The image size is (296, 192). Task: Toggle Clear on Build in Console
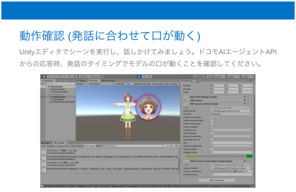point(76,146)
